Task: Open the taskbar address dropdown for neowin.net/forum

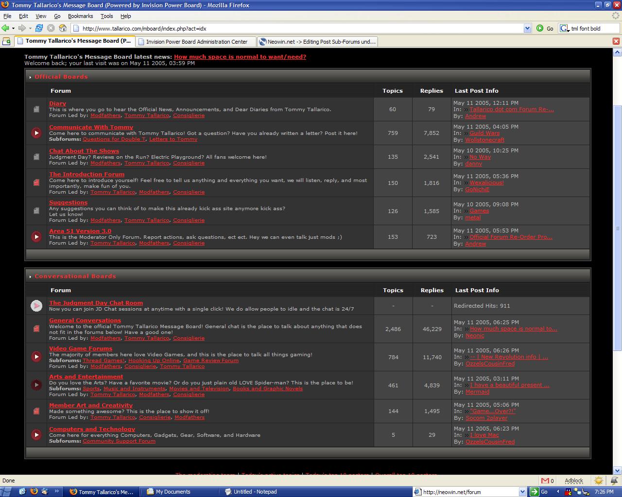Action: point(523,491)
